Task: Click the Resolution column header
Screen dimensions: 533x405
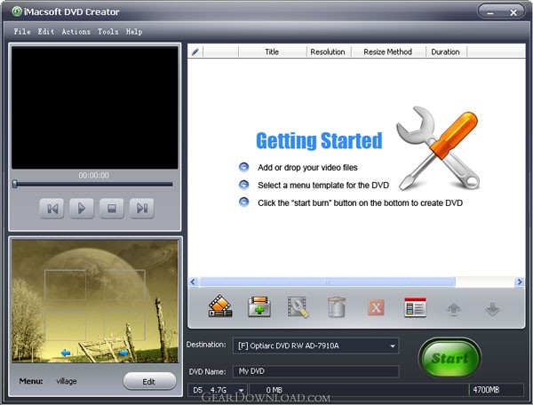Action: pyautogui.click(x=329, y=52)
